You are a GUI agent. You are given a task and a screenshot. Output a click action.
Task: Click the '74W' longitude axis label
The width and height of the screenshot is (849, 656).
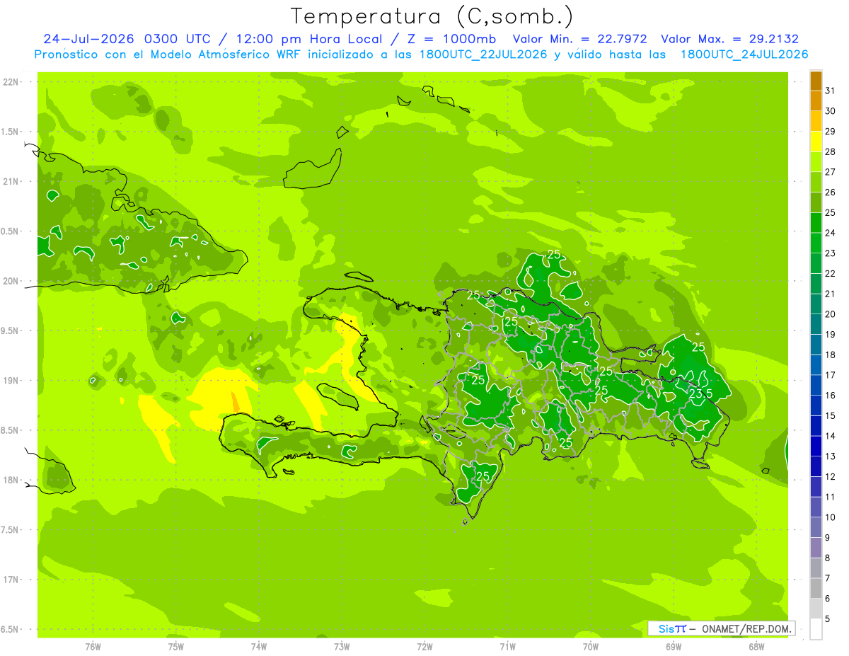(259, 647)
